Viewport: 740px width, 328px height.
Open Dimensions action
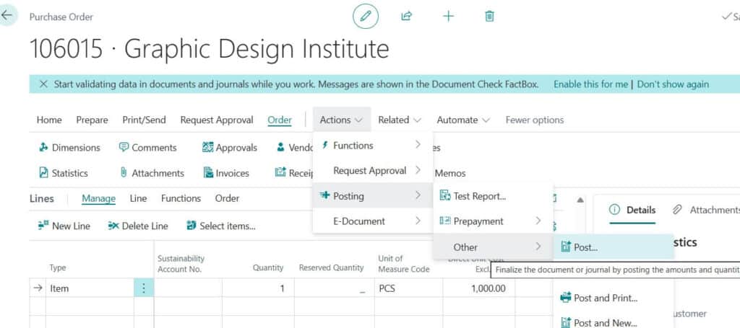69,148
